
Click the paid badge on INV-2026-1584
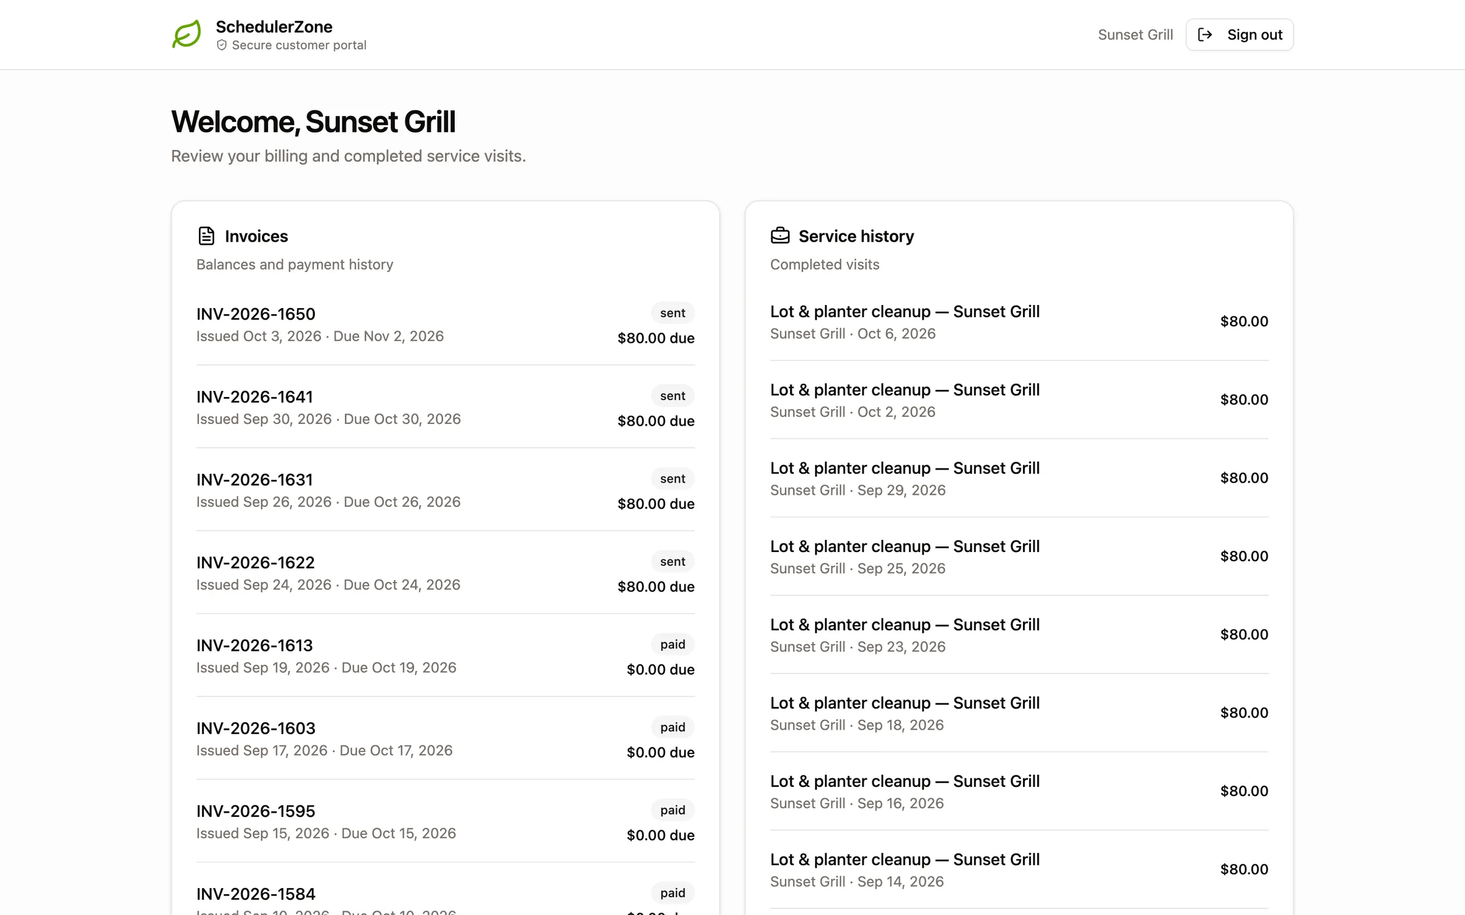tap(673, 894)
